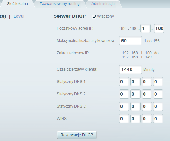170x141 pixels.
Task: Click third octet field of Statyczny DNS 1
Action: click(x=147, y=82)
